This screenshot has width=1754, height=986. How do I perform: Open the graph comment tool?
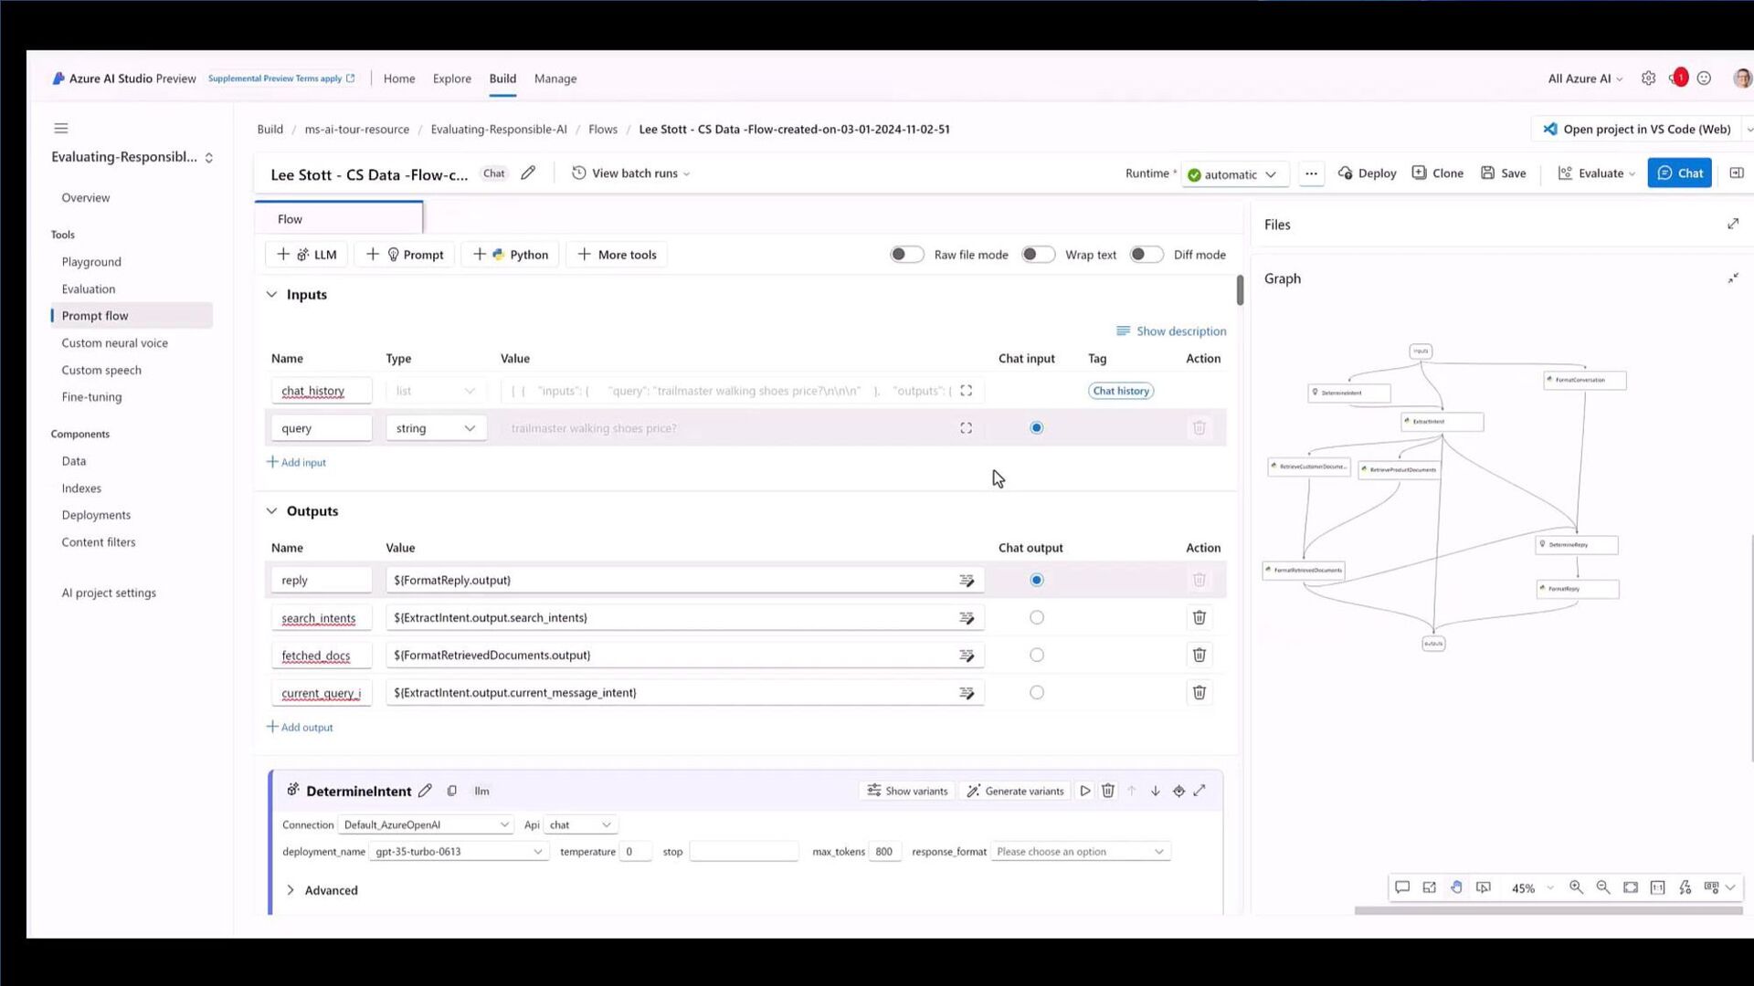coord(1402,887)
